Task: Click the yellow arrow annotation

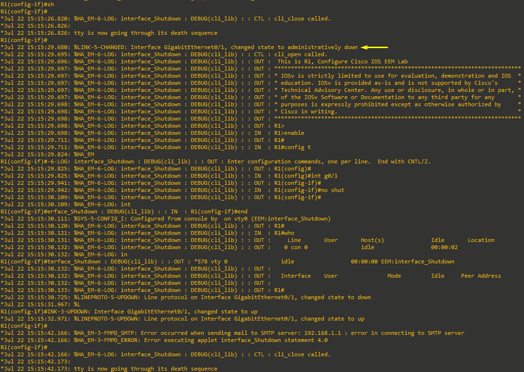Action: coord(374,48)
